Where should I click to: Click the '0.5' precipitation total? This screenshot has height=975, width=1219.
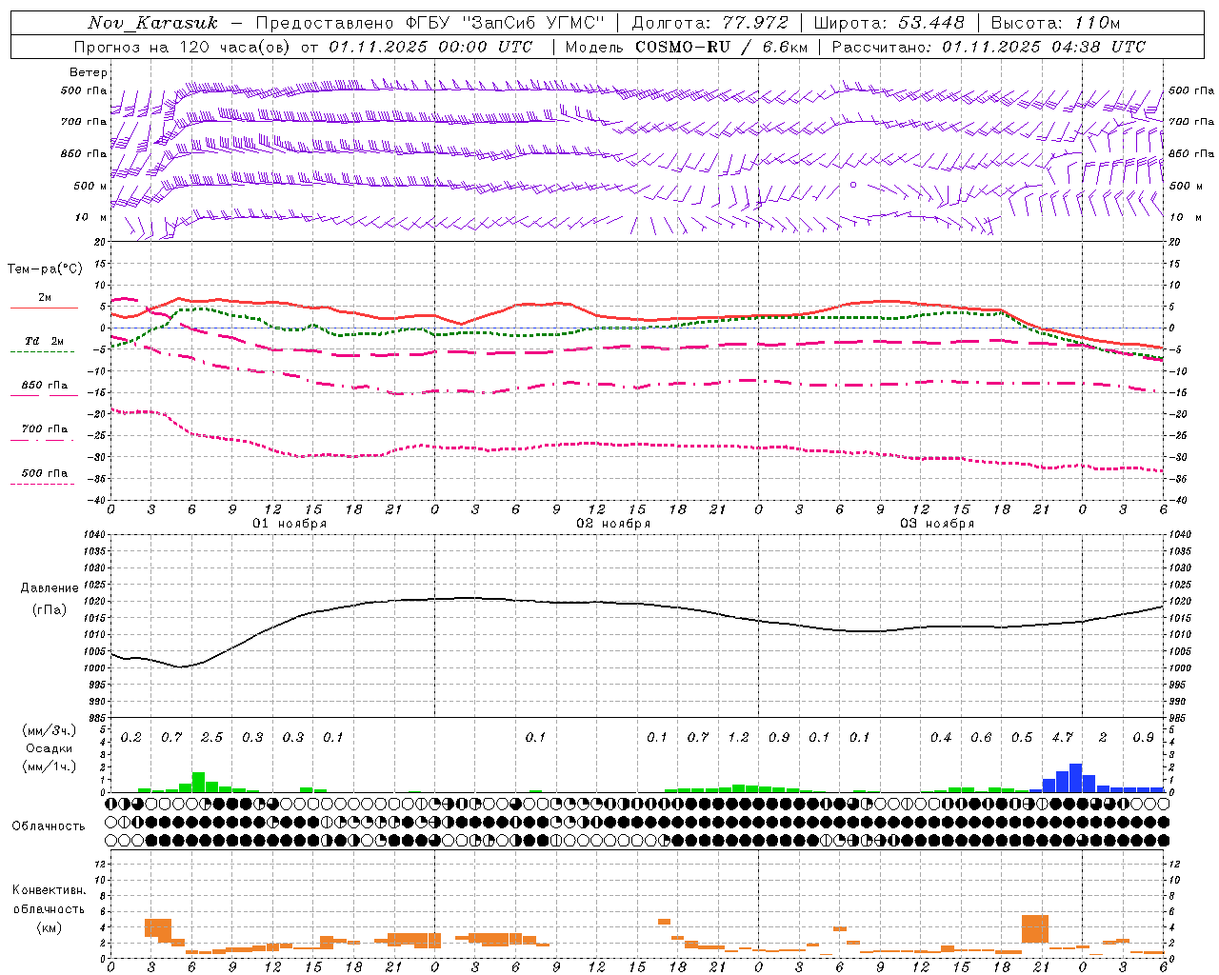tap(1022, 737)
